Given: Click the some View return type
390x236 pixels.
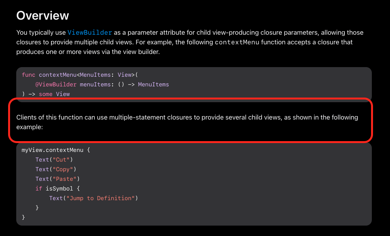Looking at the screenshot, I should pos(54,94).
